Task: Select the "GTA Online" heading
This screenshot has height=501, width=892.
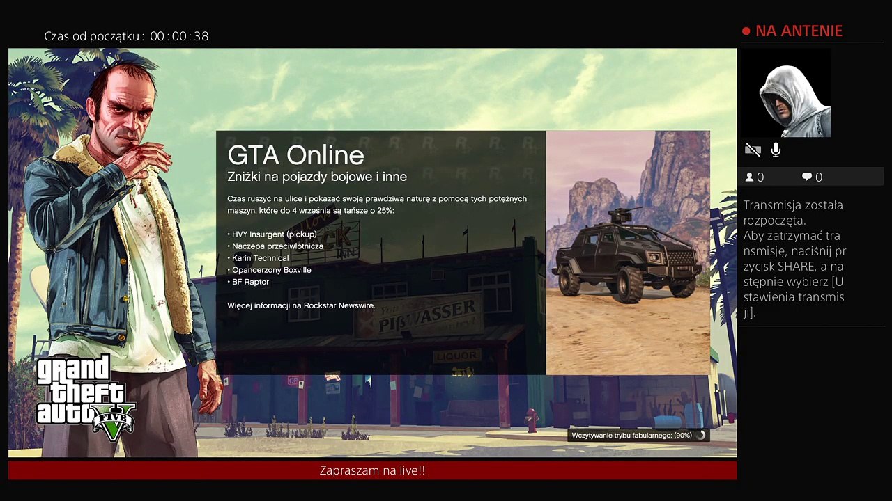Action: click(x=296, y=155)
